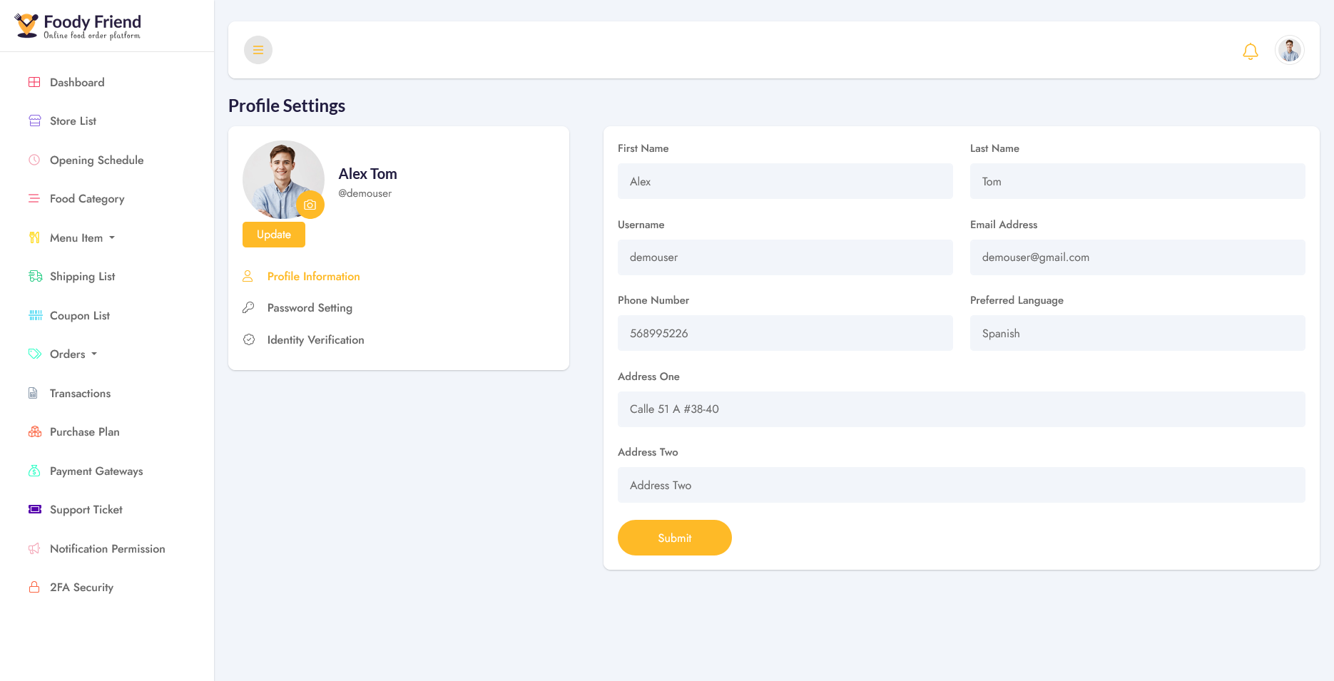Click the Dashboard sidebar icon
The image size is (1334, 681).
[34, 82]
